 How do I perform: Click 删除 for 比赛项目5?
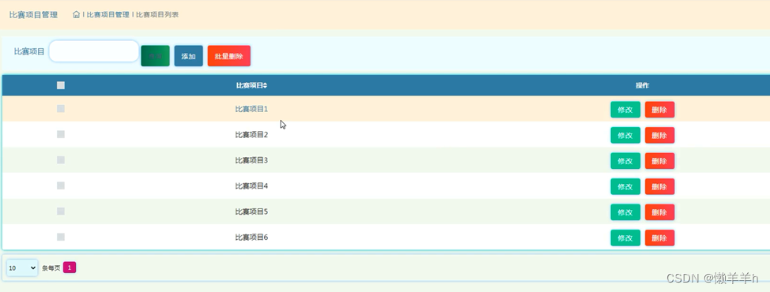pos(659,212)
